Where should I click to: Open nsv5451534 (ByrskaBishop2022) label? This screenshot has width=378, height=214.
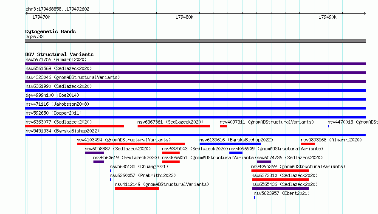[62, 131]
